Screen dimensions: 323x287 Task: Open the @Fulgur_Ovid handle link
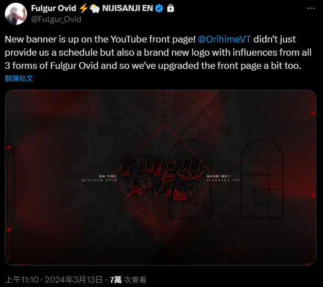(x=56, y=19)
